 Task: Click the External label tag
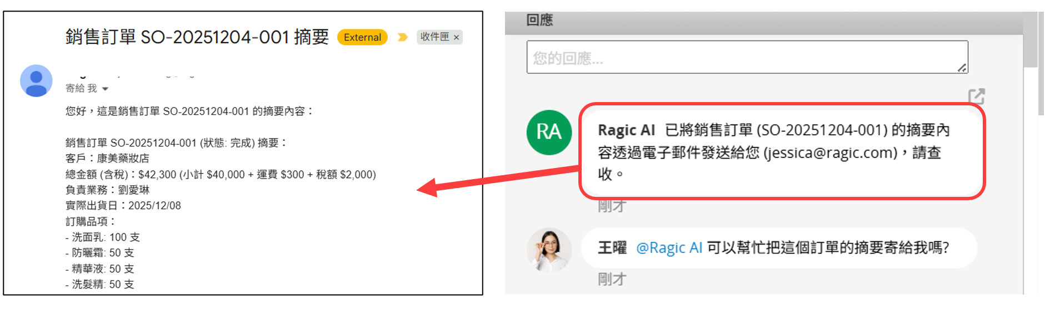[x=362, y=37]
